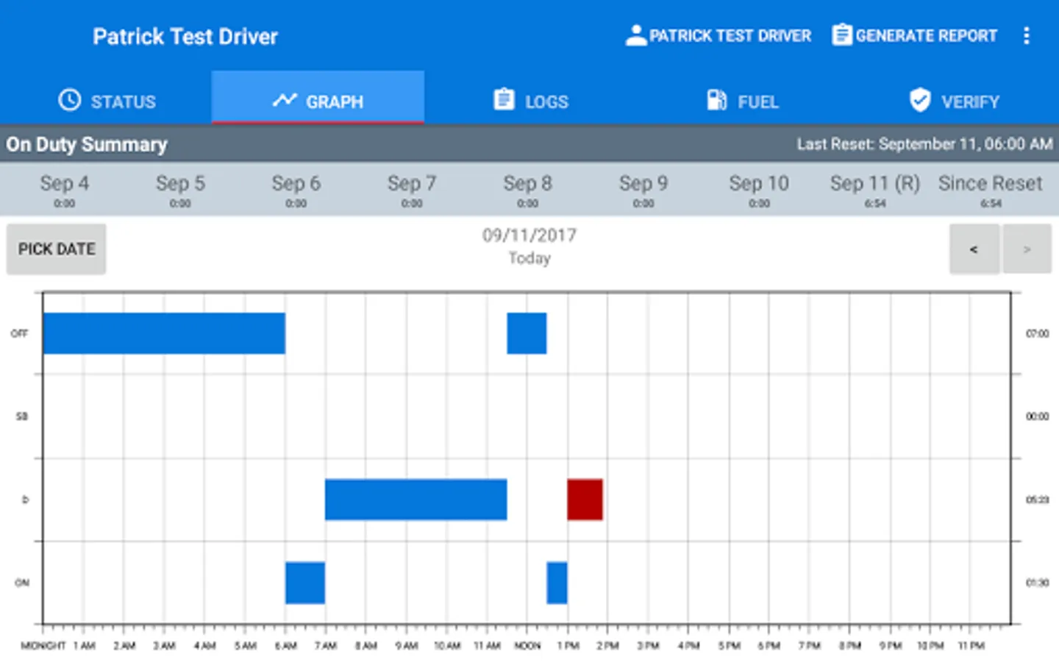Screen dimensions: 1059x662
Task: Click the D driving row label
Action: coord(25,499)
